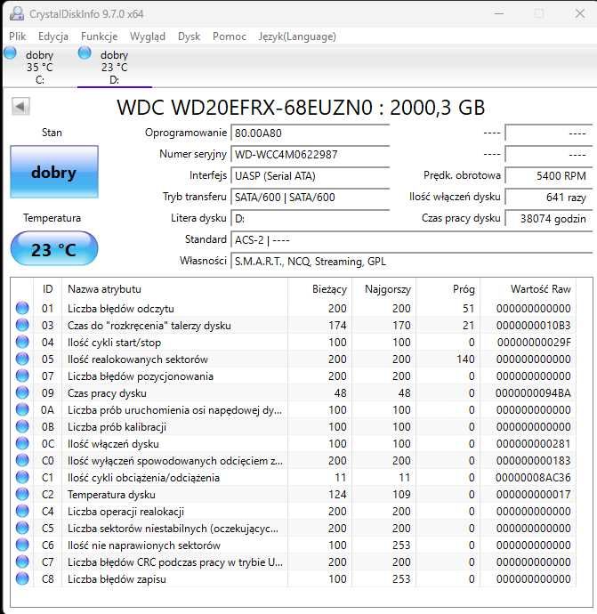597x614 pixels.
Task: Click the Litera dysku field D:
Action: (310, 219)
